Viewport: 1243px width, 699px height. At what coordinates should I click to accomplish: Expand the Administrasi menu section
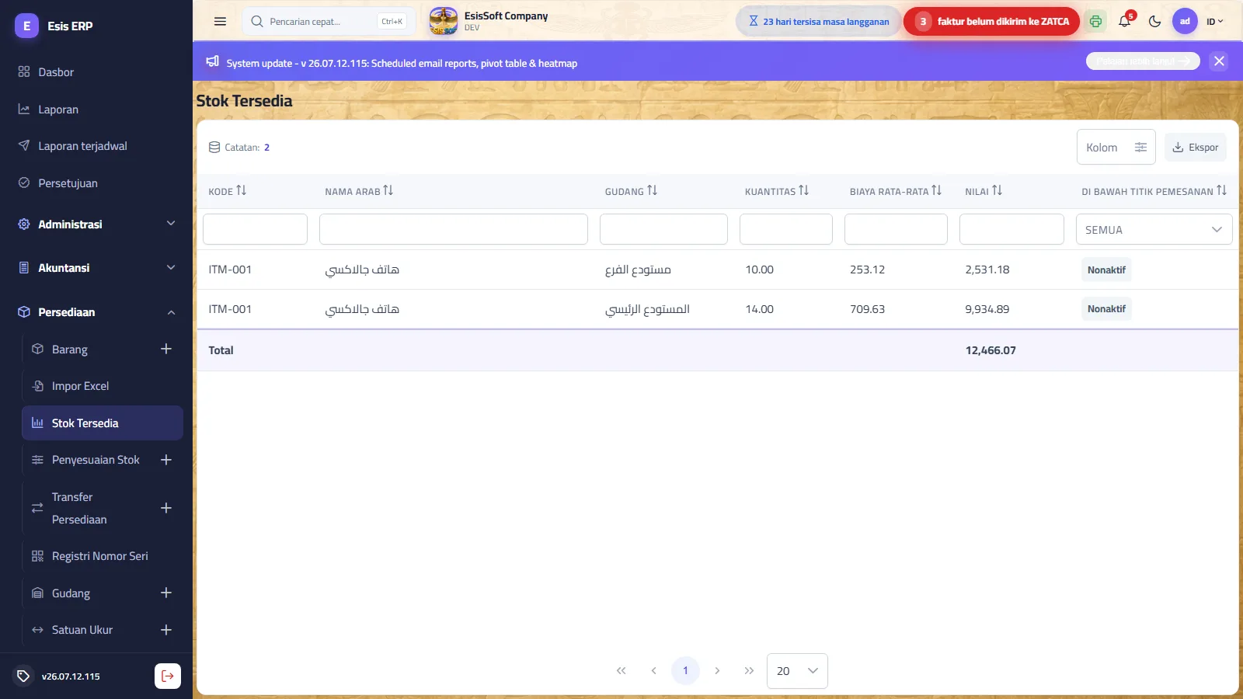(x=96, y=224)
